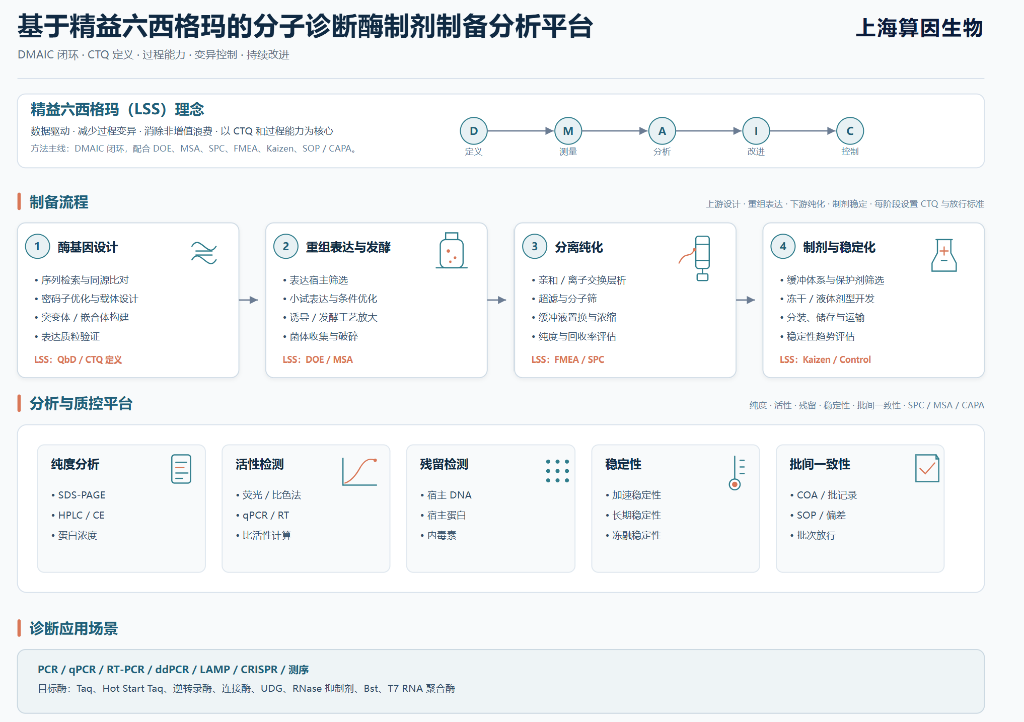Click the 内毒素 item under 残留检测

pos(438,535)
